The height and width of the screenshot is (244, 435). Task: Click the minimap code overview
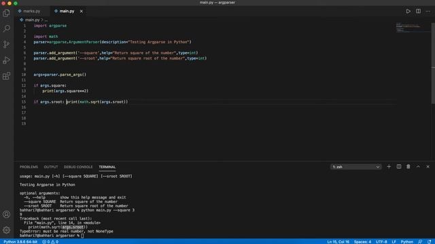pos(413,28)
